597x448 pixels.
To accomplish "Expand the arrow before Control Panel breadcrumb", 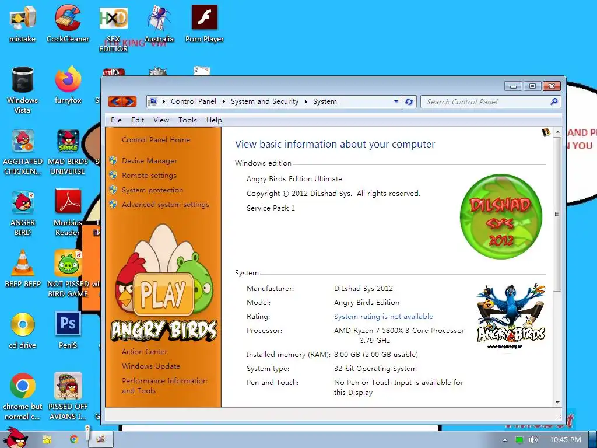I will (x=164, y=101).
